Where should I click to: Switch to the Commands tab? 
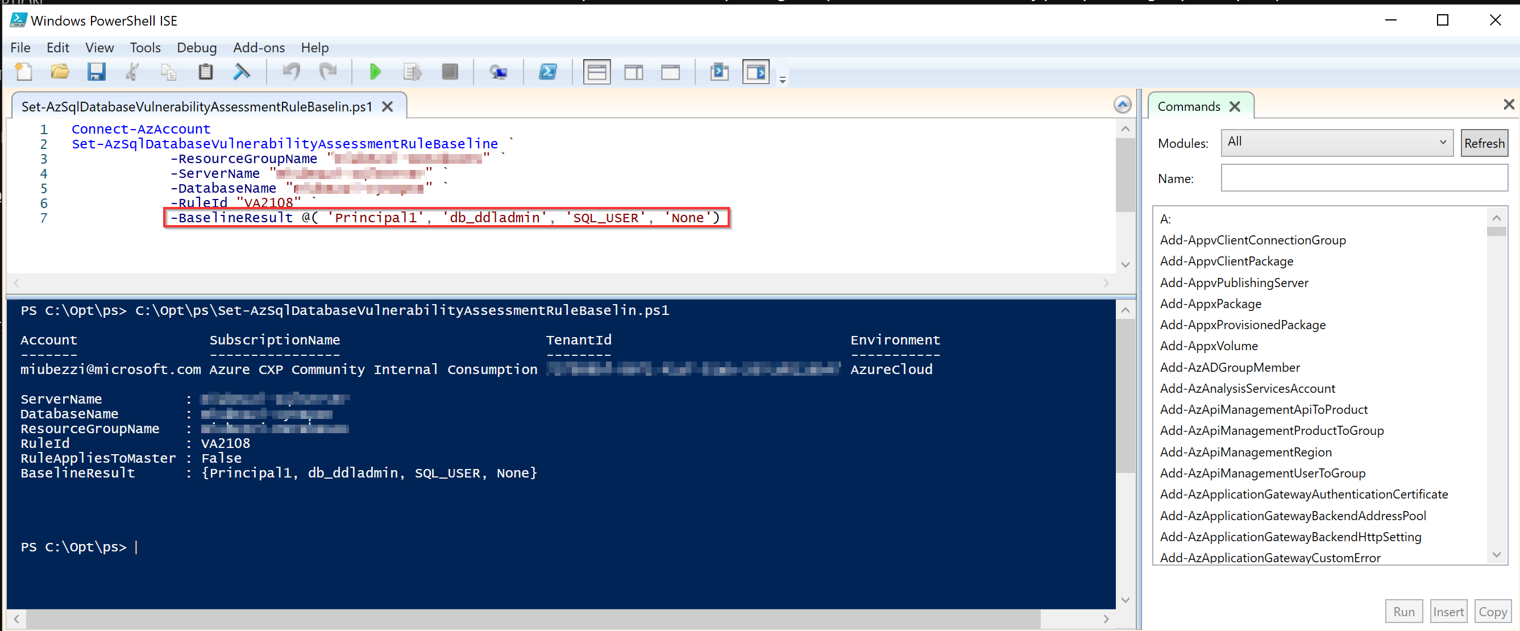1189,106
